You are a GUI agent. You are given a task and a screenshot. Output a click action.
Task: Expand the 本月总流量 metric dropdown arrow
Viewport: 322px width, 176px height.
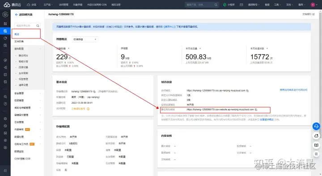(200, 49)
